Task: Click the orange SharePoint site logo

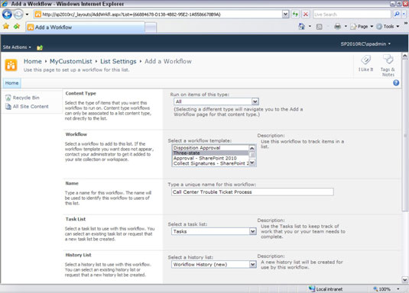Action: pyautogui.click(x=11, y=65)
